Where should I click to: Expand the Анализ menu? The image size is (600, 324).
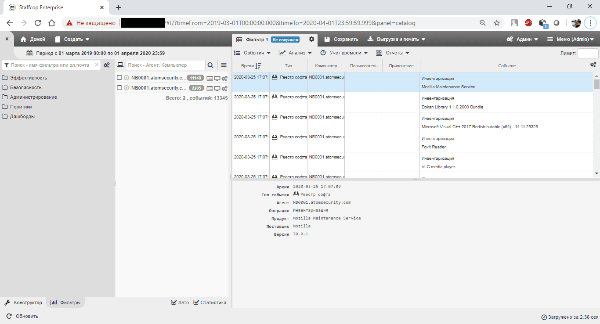[295, 53]
